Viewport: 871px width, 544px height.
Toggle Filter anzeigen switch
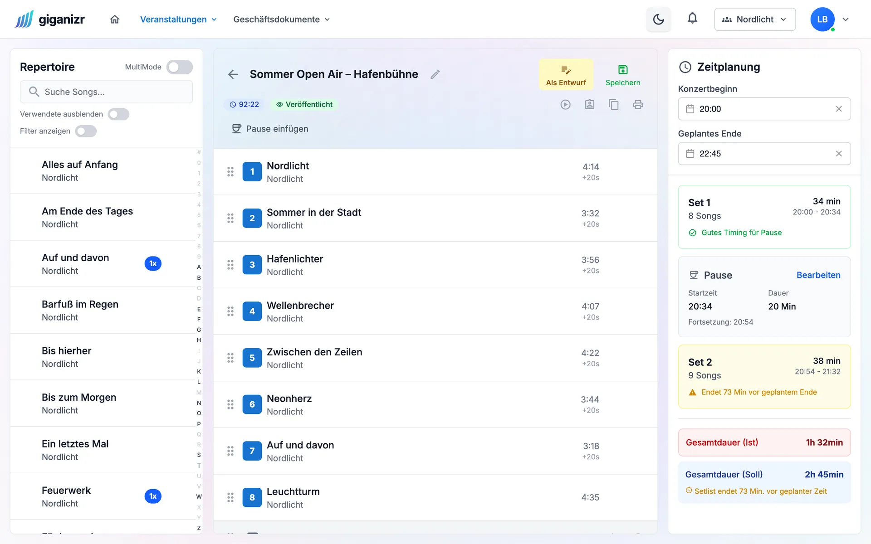tap(86, 131)
